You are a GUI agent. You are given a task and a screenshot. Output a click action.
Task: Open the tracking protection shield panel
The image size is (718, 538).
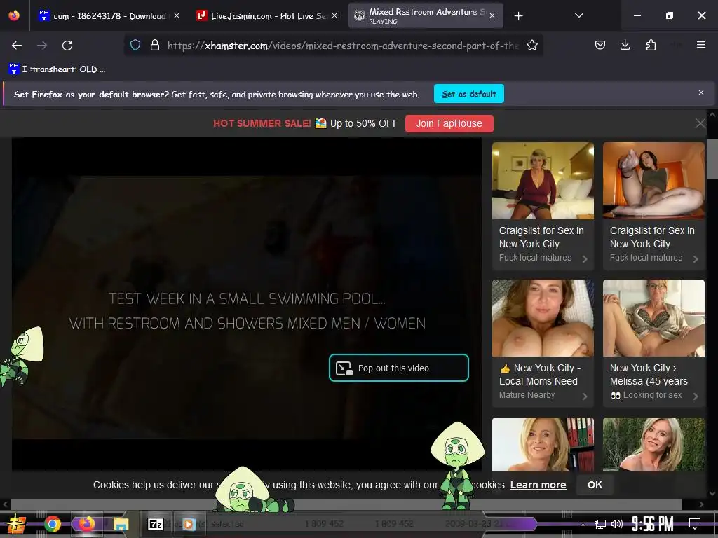(x=135, y=46)
